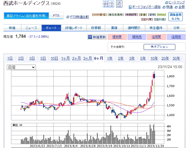Click the 株オプション button
Screen dimensions: 188x148
pyautogui.click(x=159, y=47)
